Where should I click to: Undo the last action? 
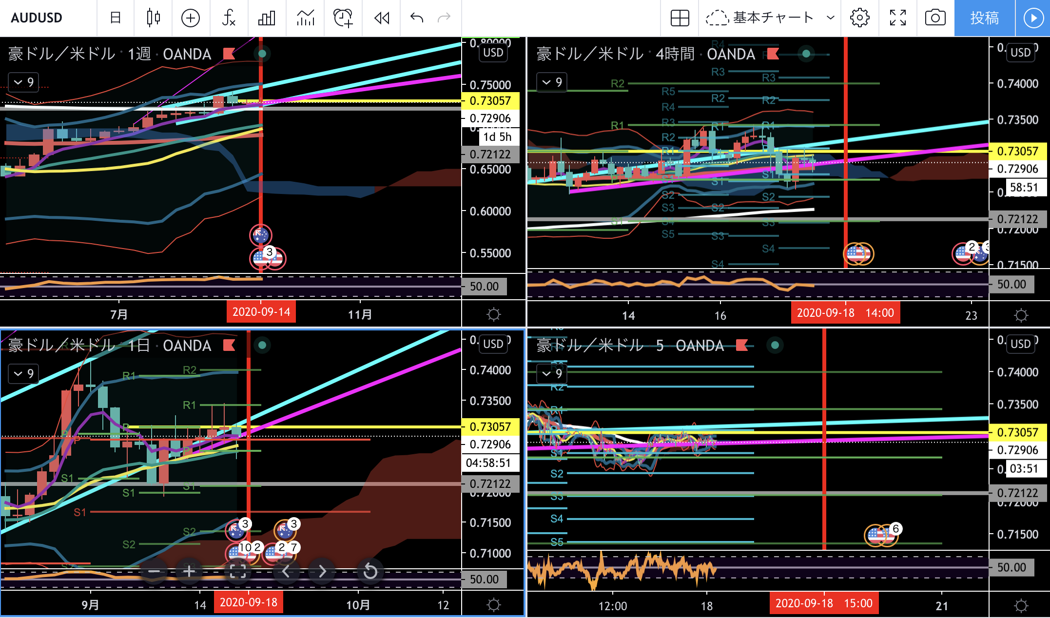417,18
